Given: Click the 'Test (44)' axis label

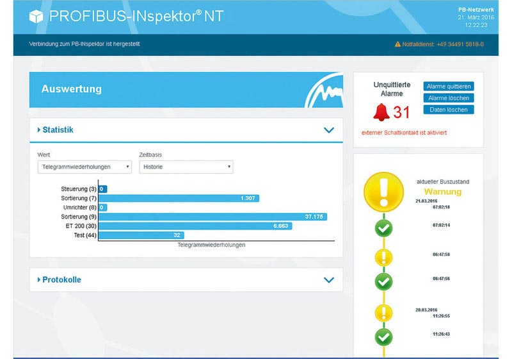Looking at the screenshot, I should point(85,235).
